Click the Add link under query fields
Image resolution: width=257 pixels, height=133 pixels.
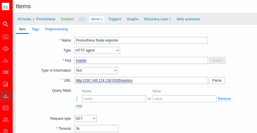[x=79, y=106]
